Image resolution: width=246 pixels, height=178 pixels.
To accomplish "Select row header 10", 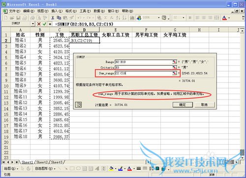I will pos(6,86).
